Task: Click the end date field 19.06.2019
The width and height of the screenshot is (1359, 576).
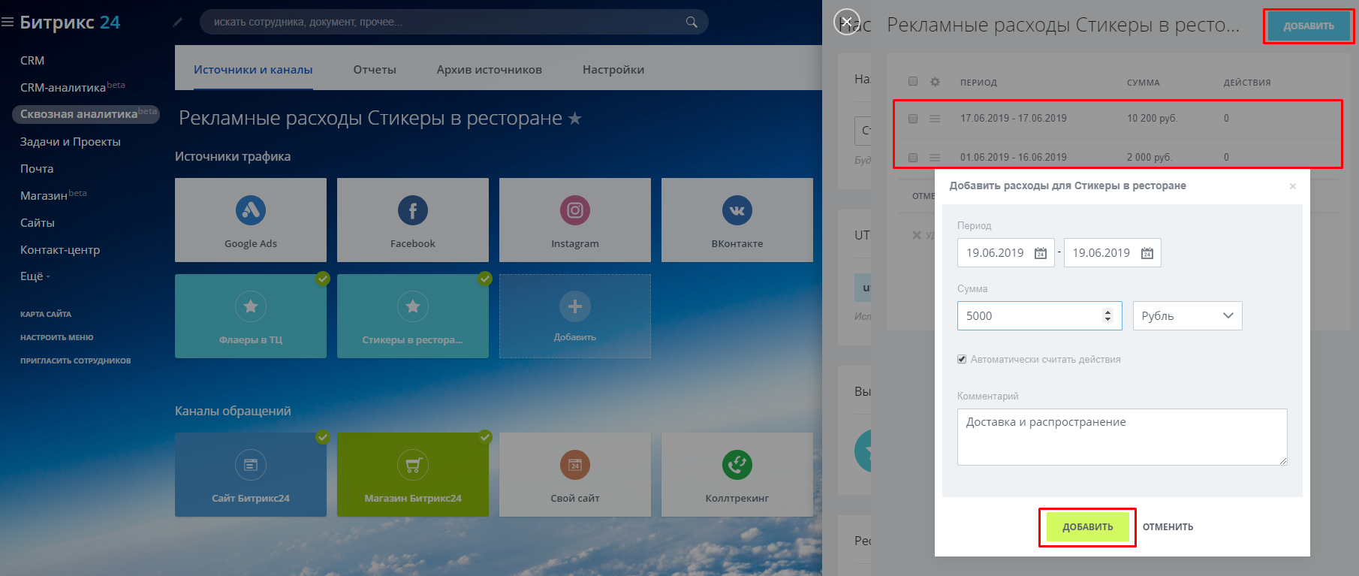Action: (1112, 253)
